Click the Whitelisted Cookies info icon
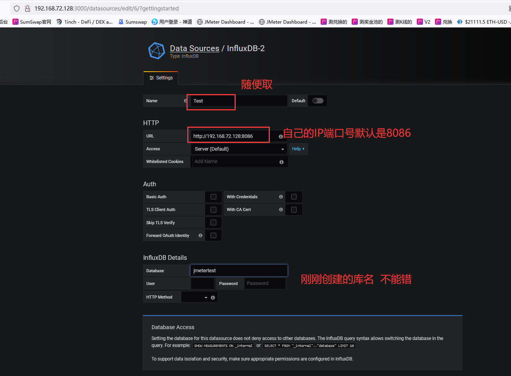The image size is (511, 376). 281,162
